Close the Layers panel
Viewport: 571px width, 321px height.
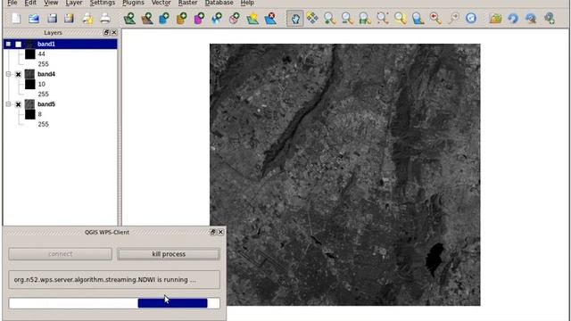pos(114,33)
